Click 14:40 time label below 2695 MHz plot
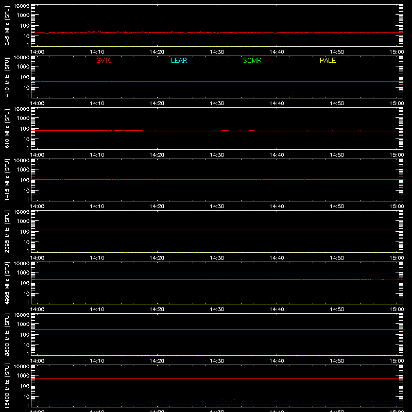The width and height of the screenshot is (412, 412). [277, 258]
